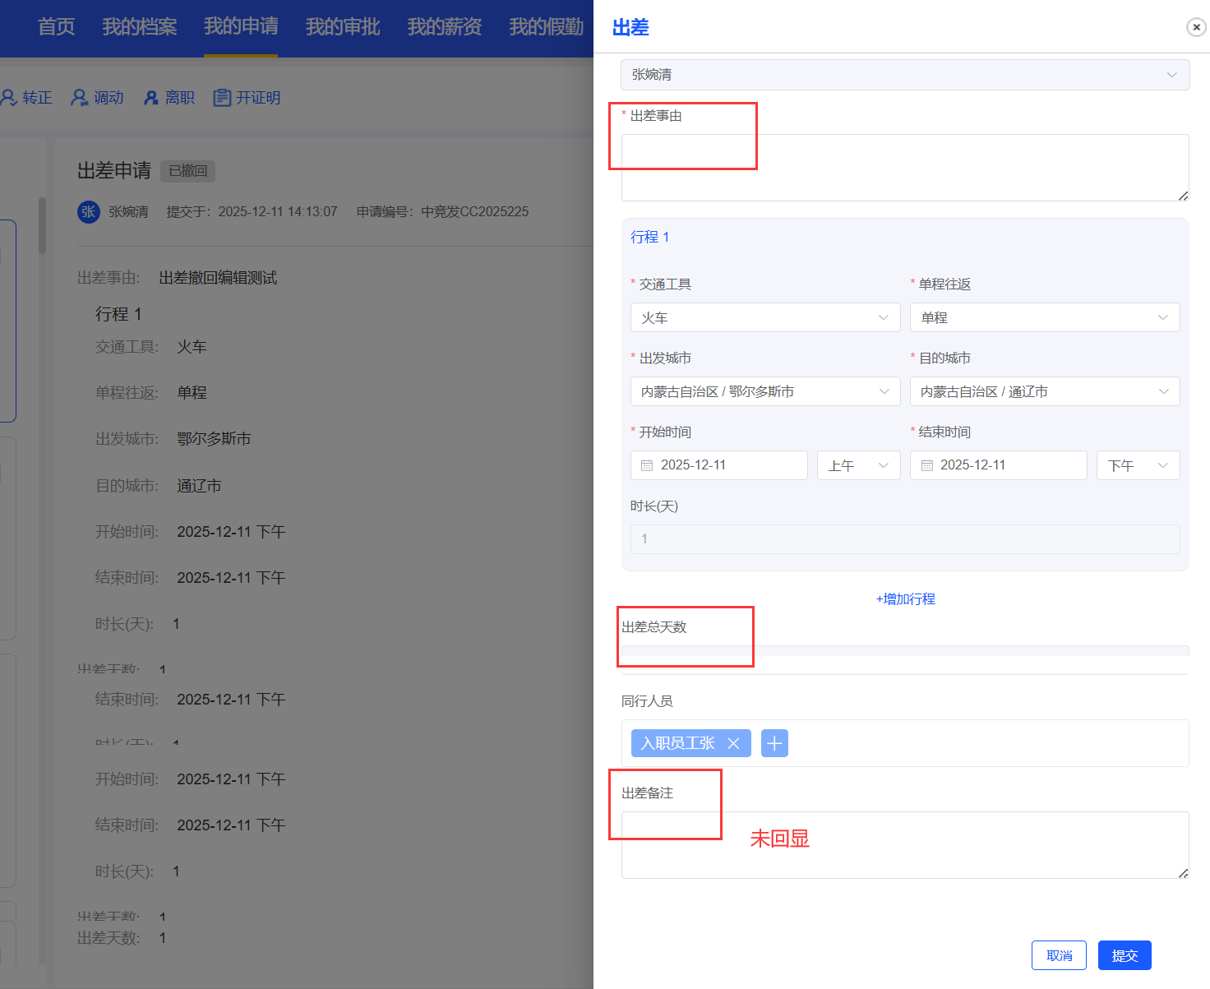Open 出发城市 dropdown showing 鄂尔多斯市
This screenshot has height=989, width=1210.
tap(765, 391)
